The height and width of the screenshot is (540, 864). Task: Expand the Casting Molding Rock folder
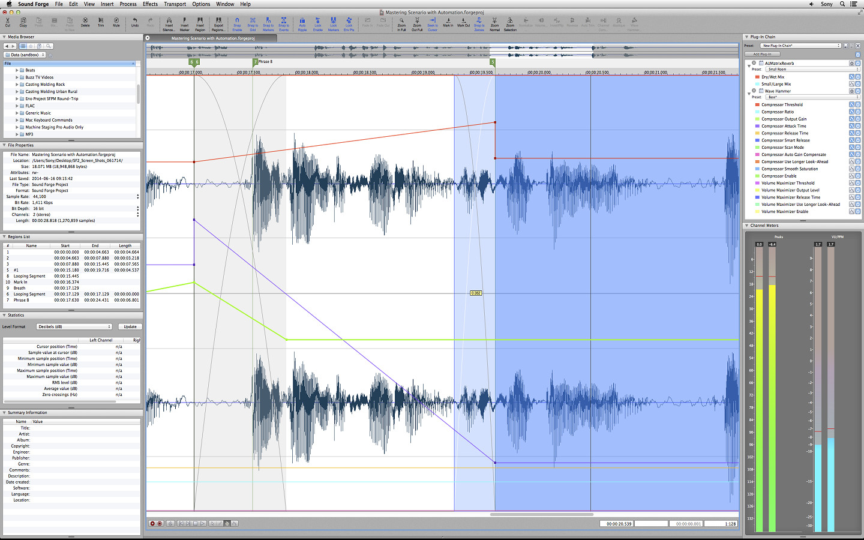tap(17, 85)
